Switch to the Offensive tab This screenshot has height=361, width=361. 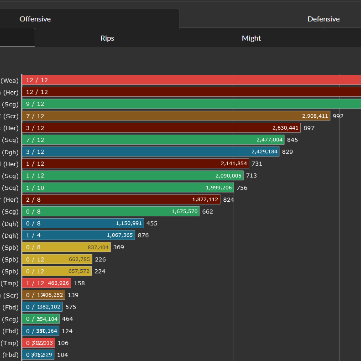pyautogui.click(x=35, y=19)
